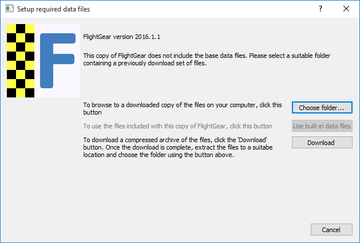The height and width of the screenshot is (243, 360).
Task: Click the blue F FlightGear logo letter
Action: pos(58,61)
